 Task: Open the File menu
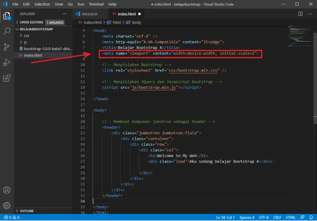click(x=15, y=4)
